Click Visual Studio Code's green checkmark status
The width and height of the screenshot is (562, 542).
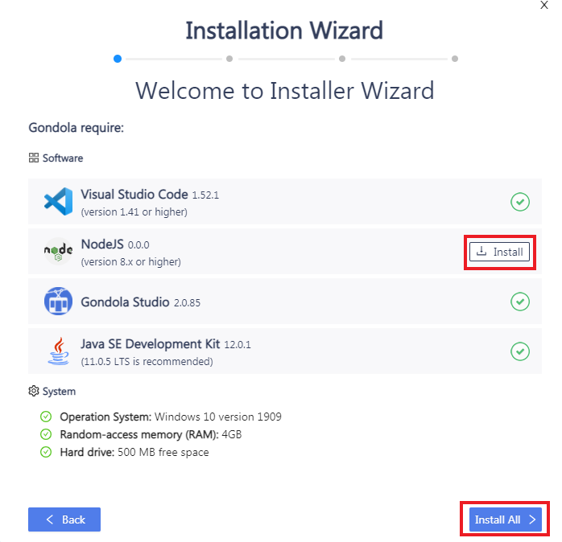[520, 202]
